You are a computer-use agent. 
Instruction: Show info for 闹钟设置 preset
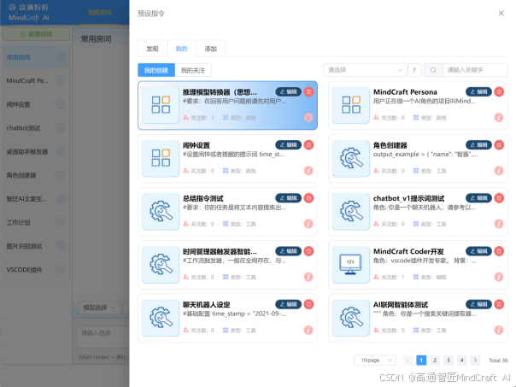308,171
